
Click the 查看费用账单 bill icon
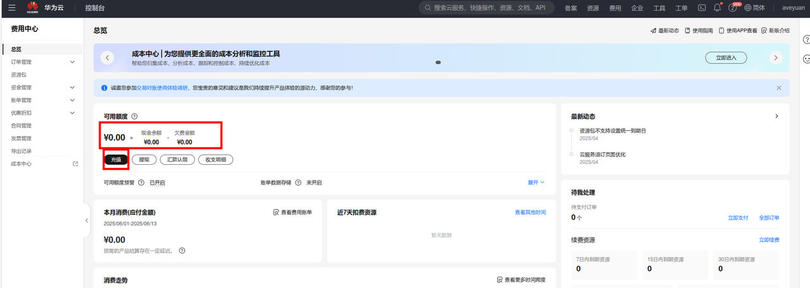[276, 213]
